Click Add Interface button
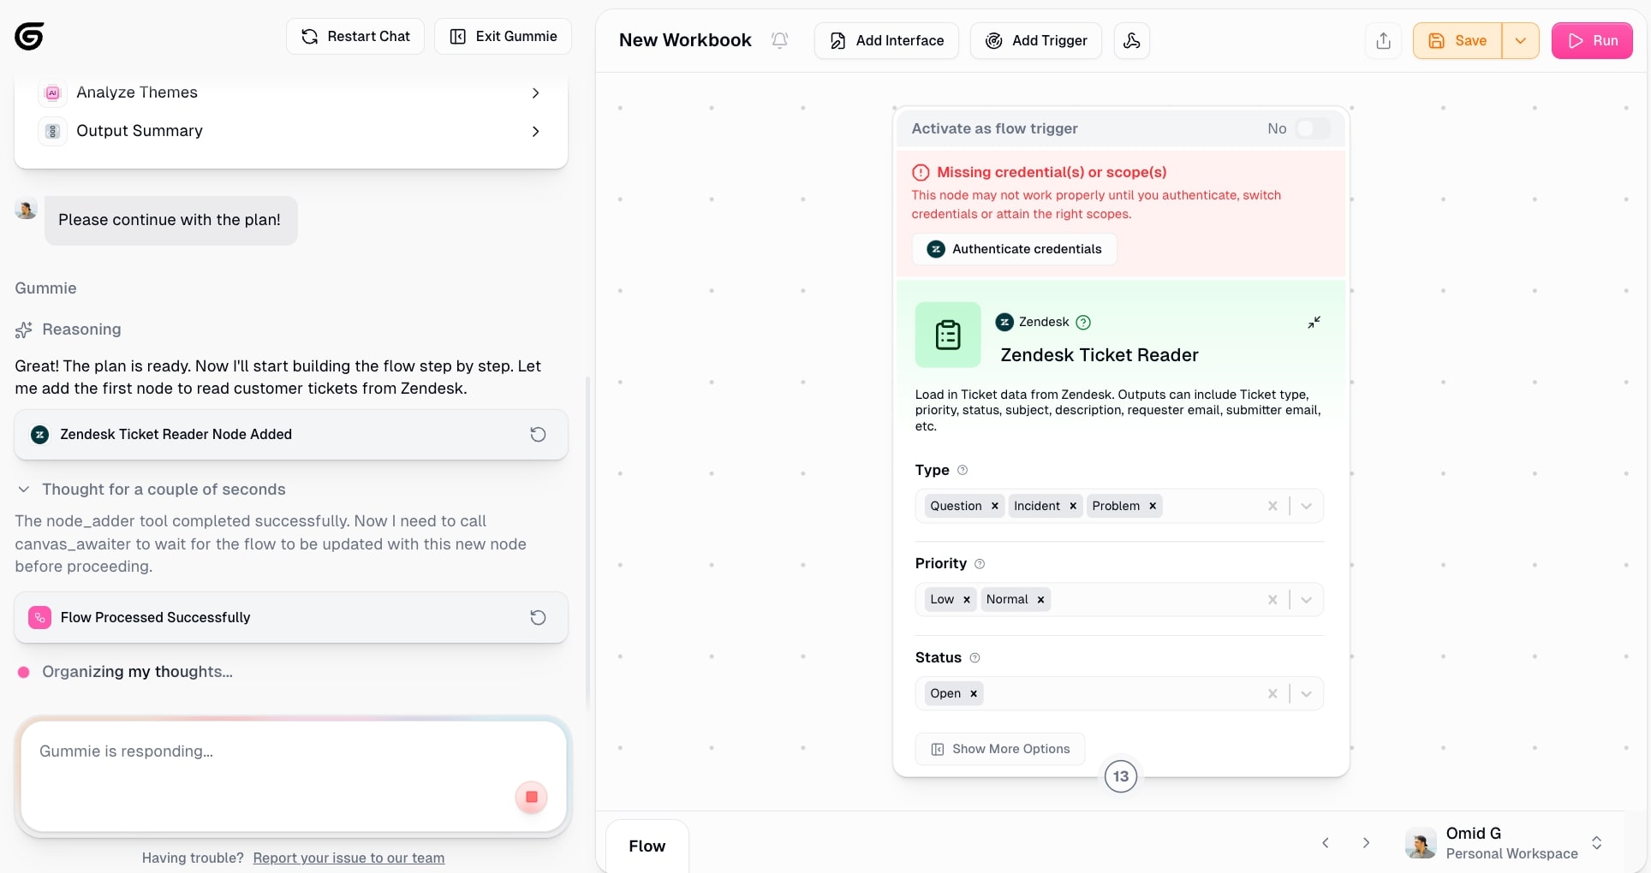 point(886,40)
